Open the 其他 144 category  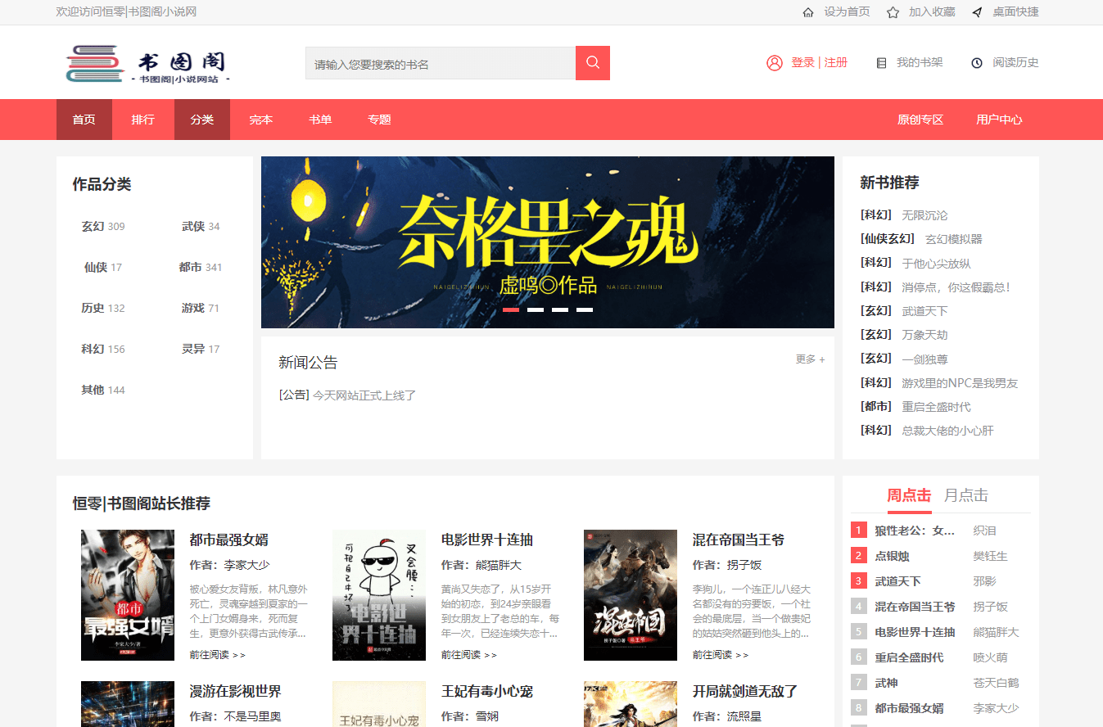(x=103, y=391)
